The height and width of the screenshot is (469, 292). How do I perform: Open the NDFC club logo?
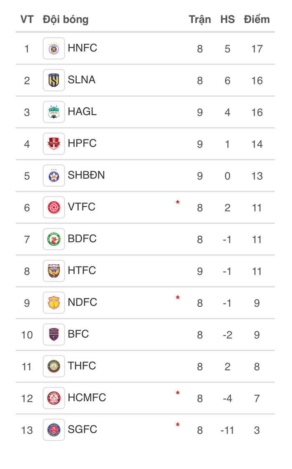coord(54,303)
